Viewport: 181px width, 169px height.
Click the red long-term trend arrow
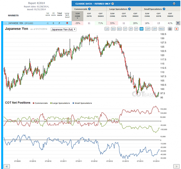pyautogui.click(x=67, y=23)
